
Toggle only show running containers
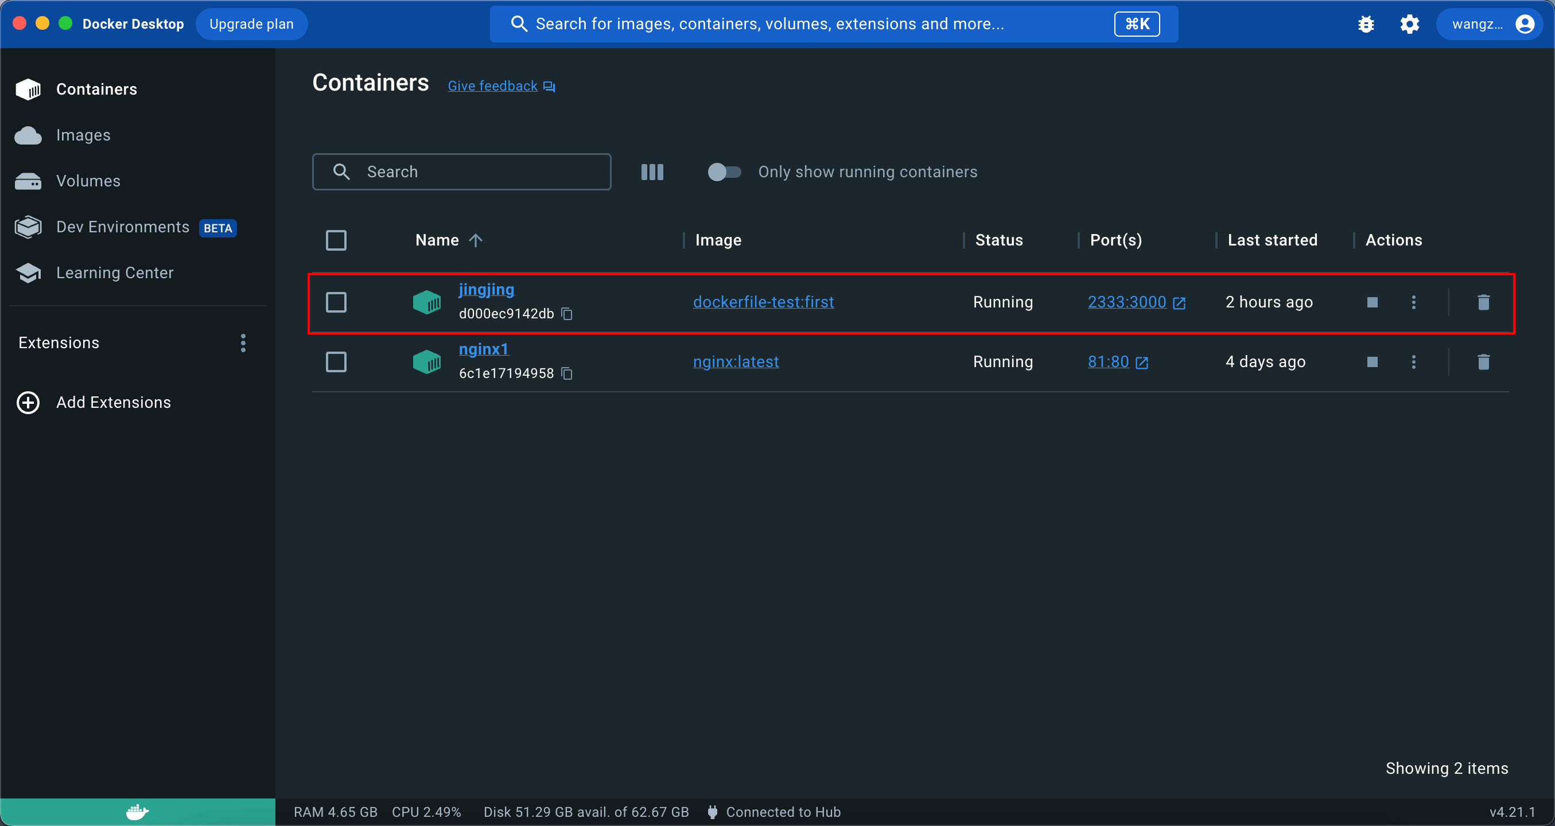coord(724,172)
